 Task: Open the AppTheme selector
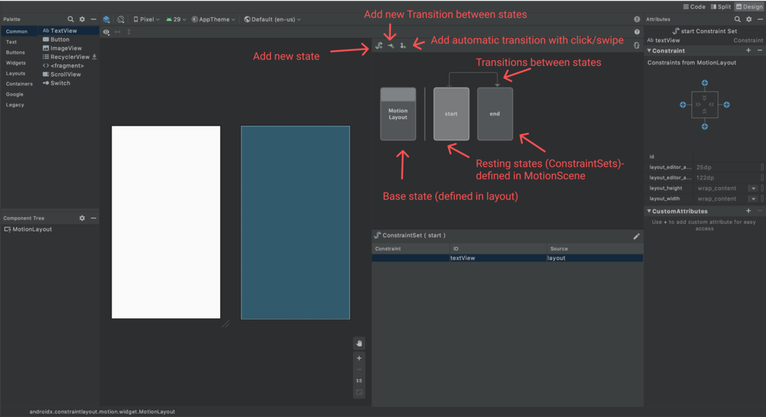213,19
